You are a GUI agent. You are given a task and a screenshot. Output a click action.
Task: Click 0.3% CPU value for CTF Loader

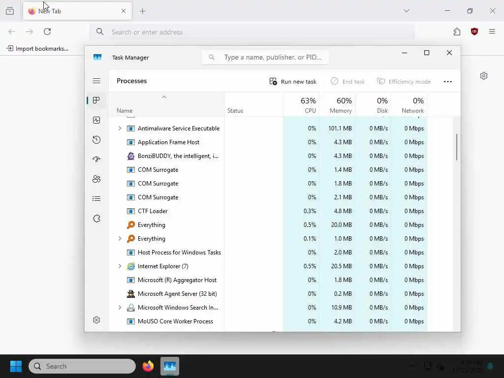310,211
